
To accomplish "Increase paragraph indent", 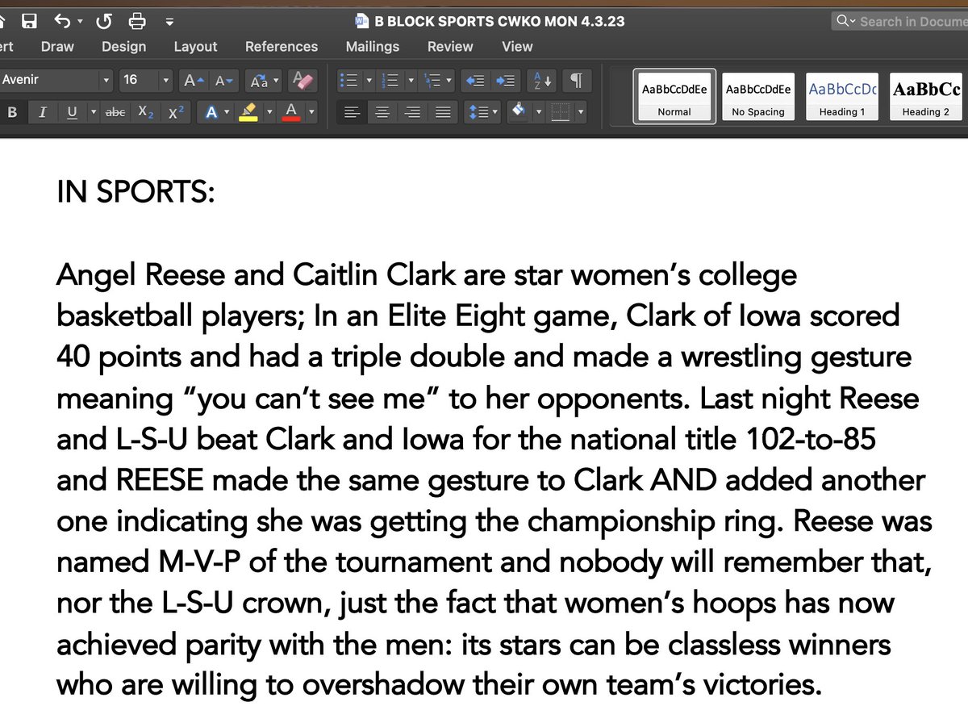I will tap(506, 81).
